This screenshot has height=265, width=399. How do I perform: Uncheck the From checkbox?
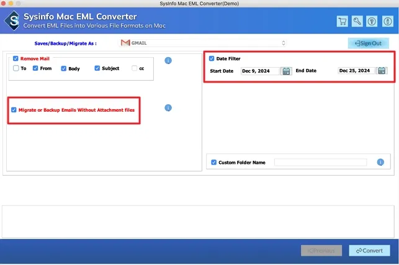[x=35, y=68]
